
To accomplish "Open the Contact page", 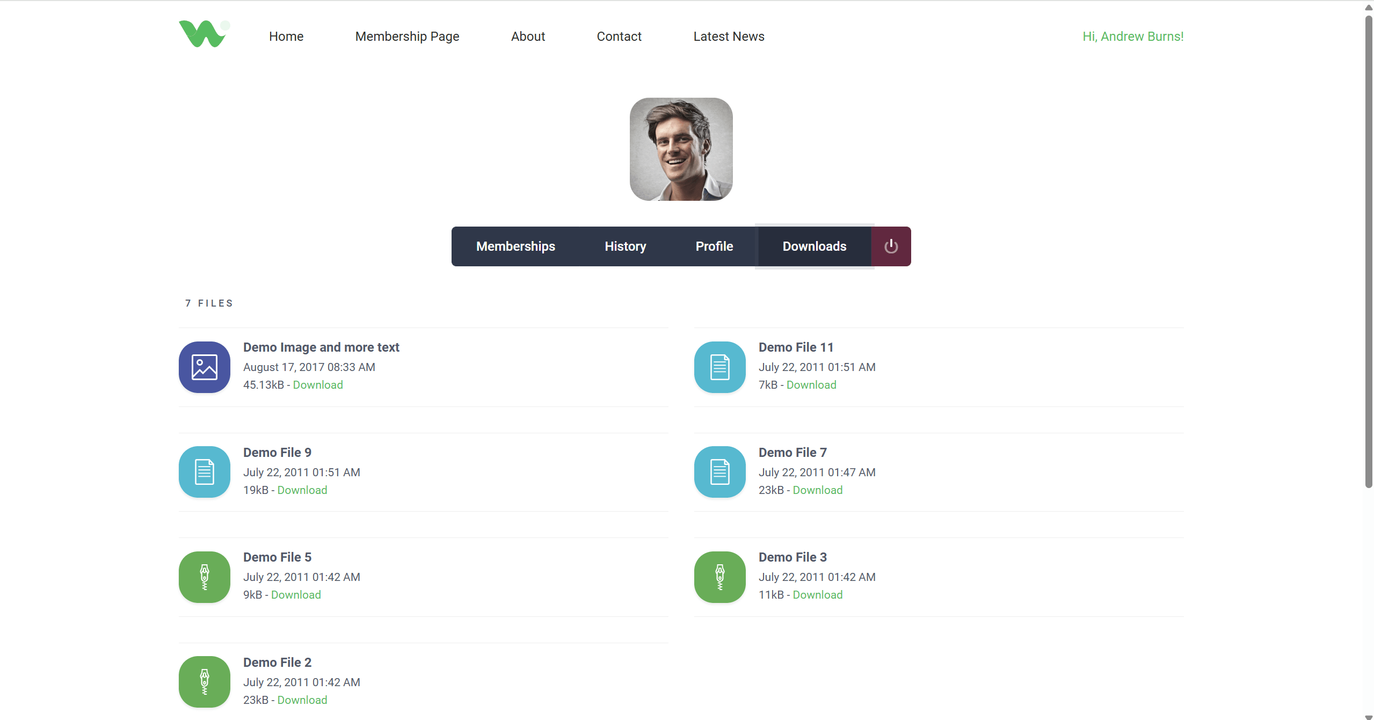I will [619, 36].
